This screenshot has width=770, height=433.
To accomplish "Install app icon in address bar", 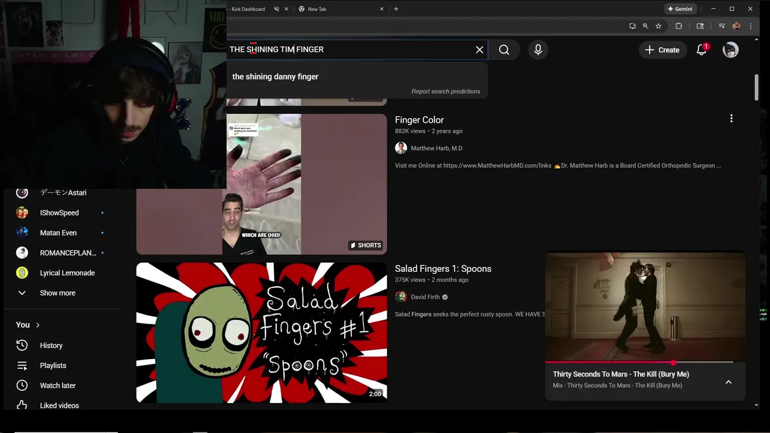I will [632, 26].
